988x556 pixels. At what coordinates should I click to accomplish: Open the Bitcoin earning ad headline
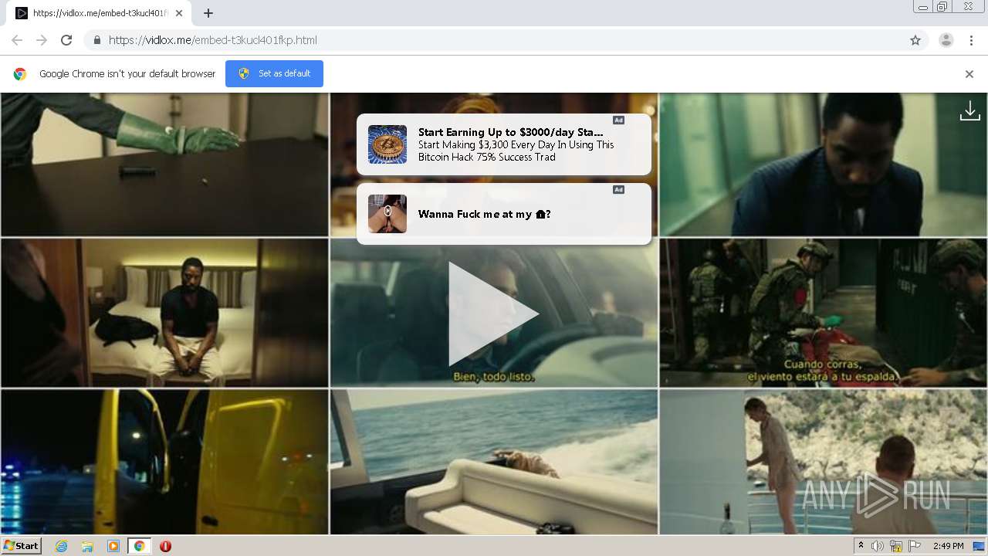click(511, 132)
